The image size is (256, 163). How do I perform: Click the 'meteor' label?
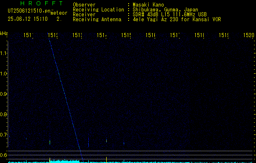click(x=59, y=13)
